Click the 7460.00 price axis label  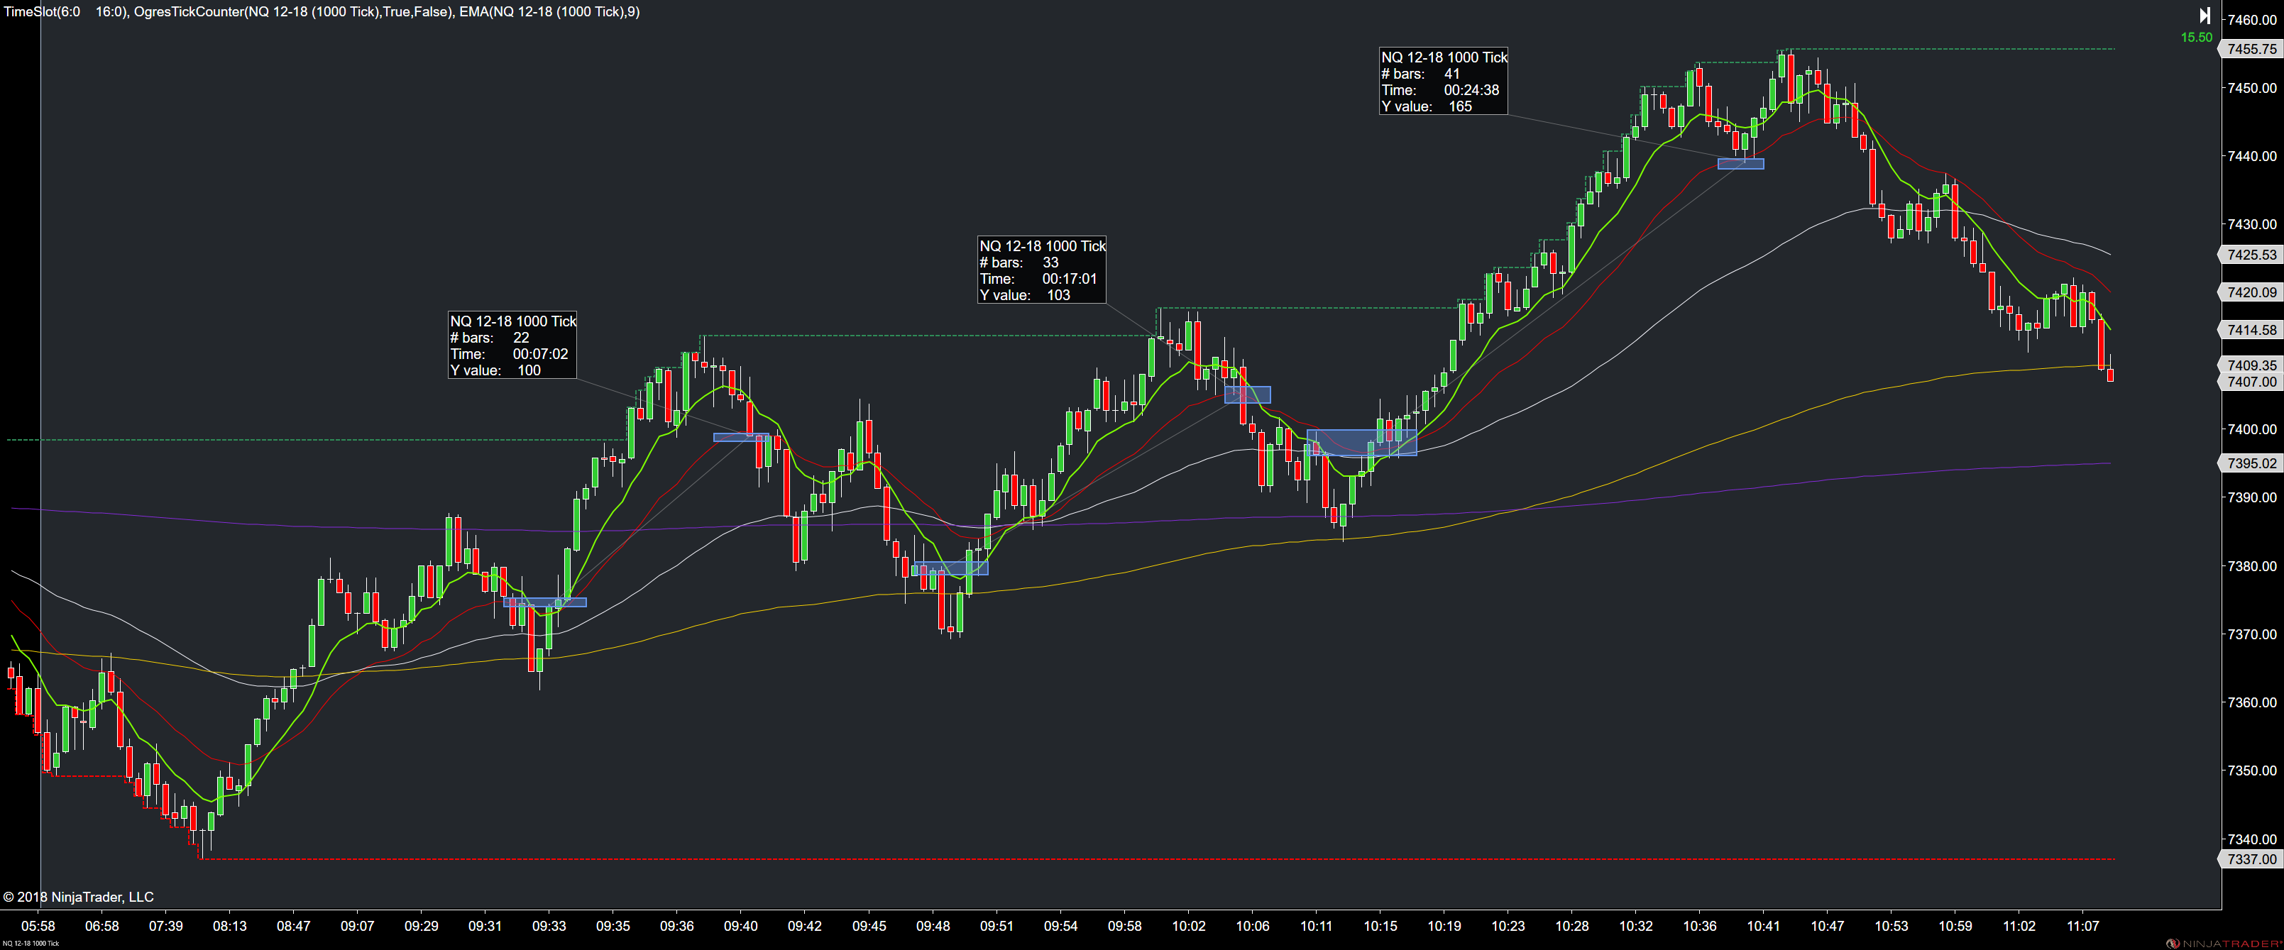2252,19
